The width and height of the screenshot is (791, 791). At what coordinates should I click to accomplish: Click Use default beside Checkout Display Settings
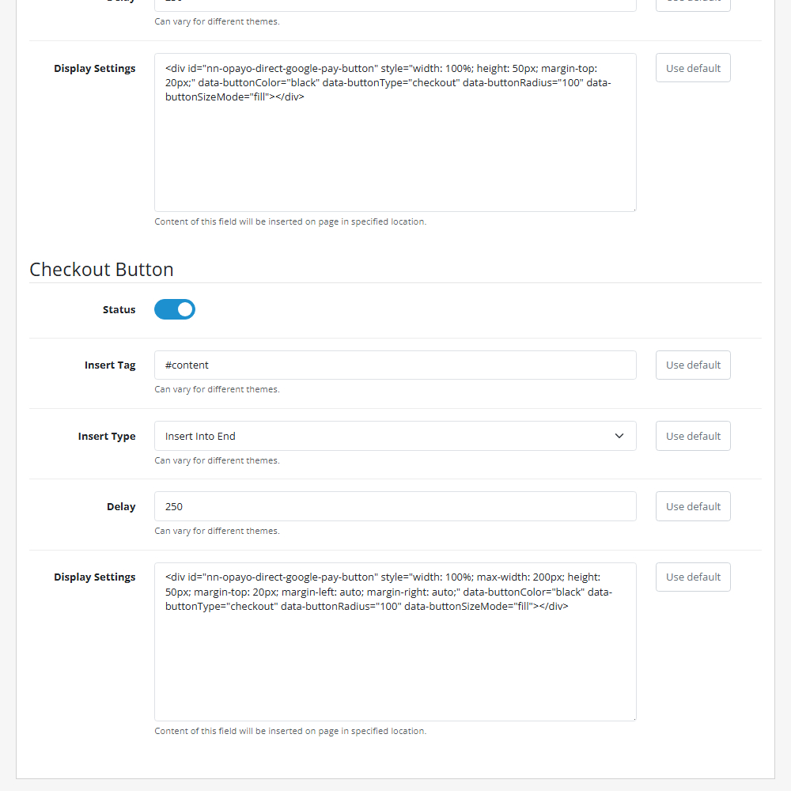(693, 577)
